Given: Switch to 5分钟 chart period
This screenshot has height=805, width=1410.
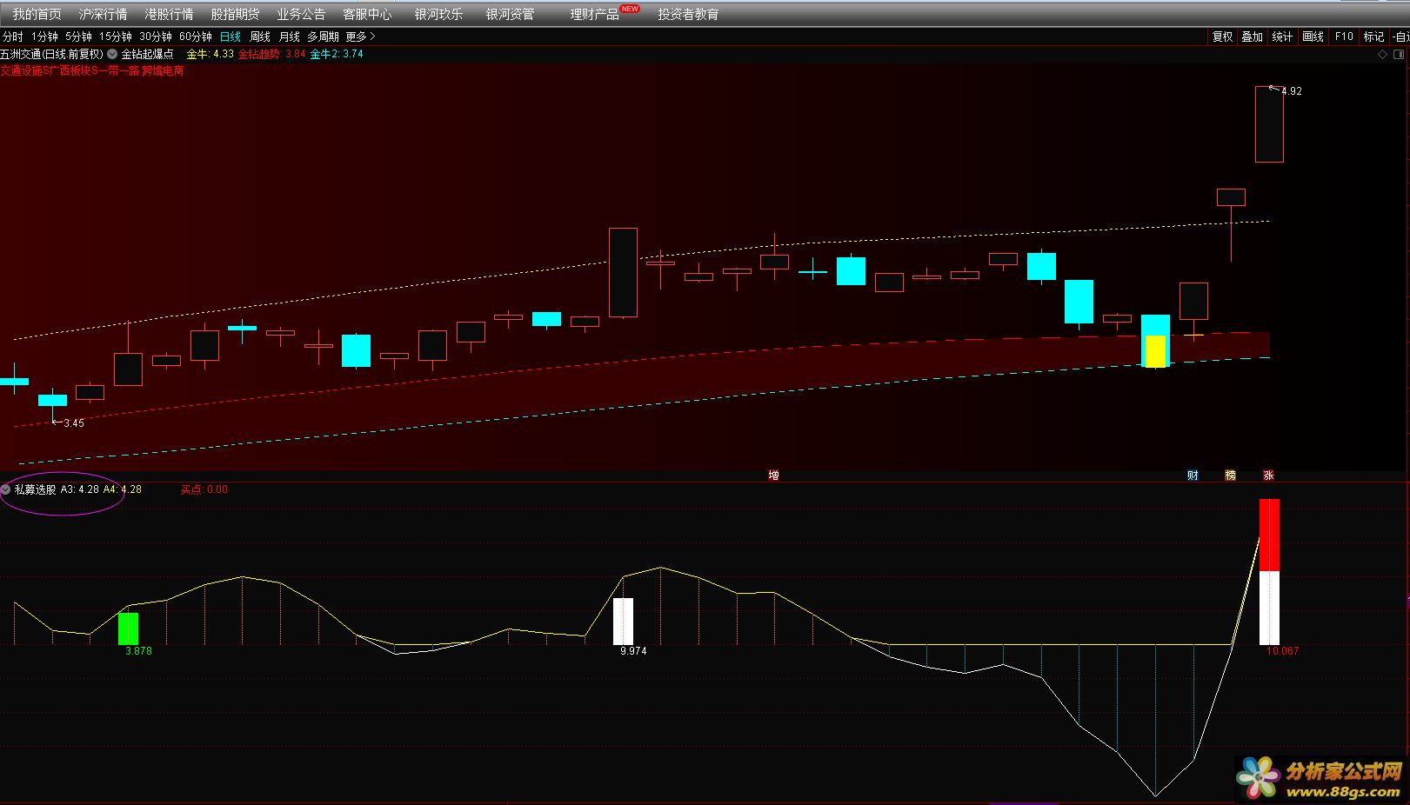Looking at the screenshot, I should pyautogui.click(x=78, y=37).
